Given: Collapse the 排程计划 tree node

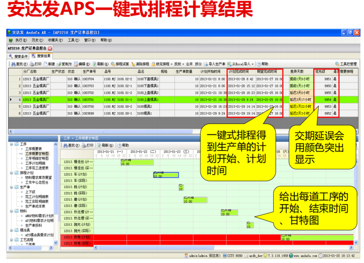Looking at the screenshot, I should tap(11, 173).
